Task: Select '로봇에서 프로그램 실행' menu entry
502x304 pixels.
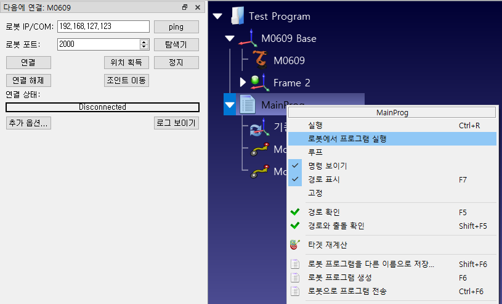Action: click(392, 139)
